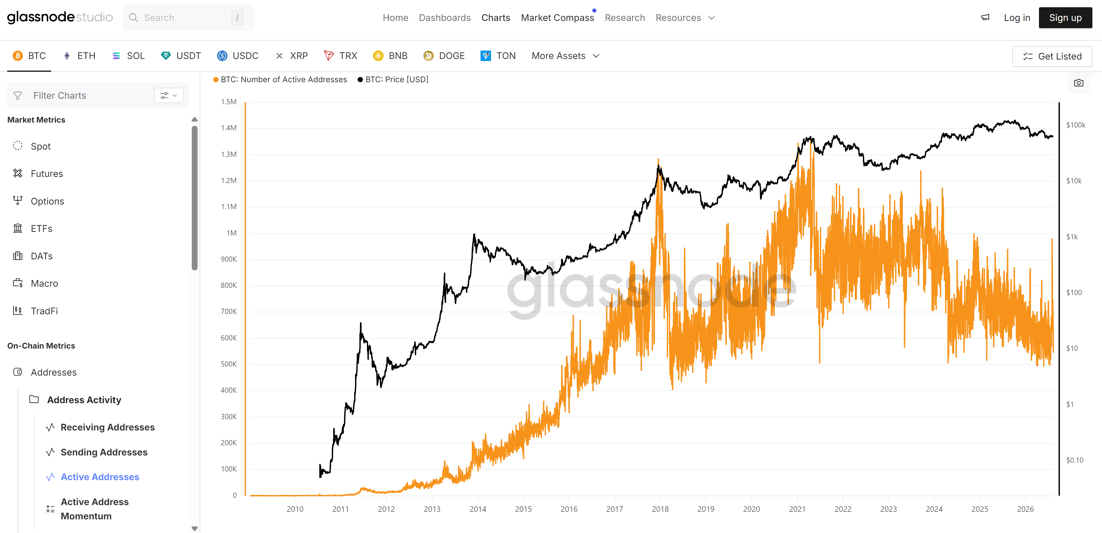The image size is (1102, 533).
Task: Expand the Resources menu
Action: pyautogui.click(x=685, y=17)
